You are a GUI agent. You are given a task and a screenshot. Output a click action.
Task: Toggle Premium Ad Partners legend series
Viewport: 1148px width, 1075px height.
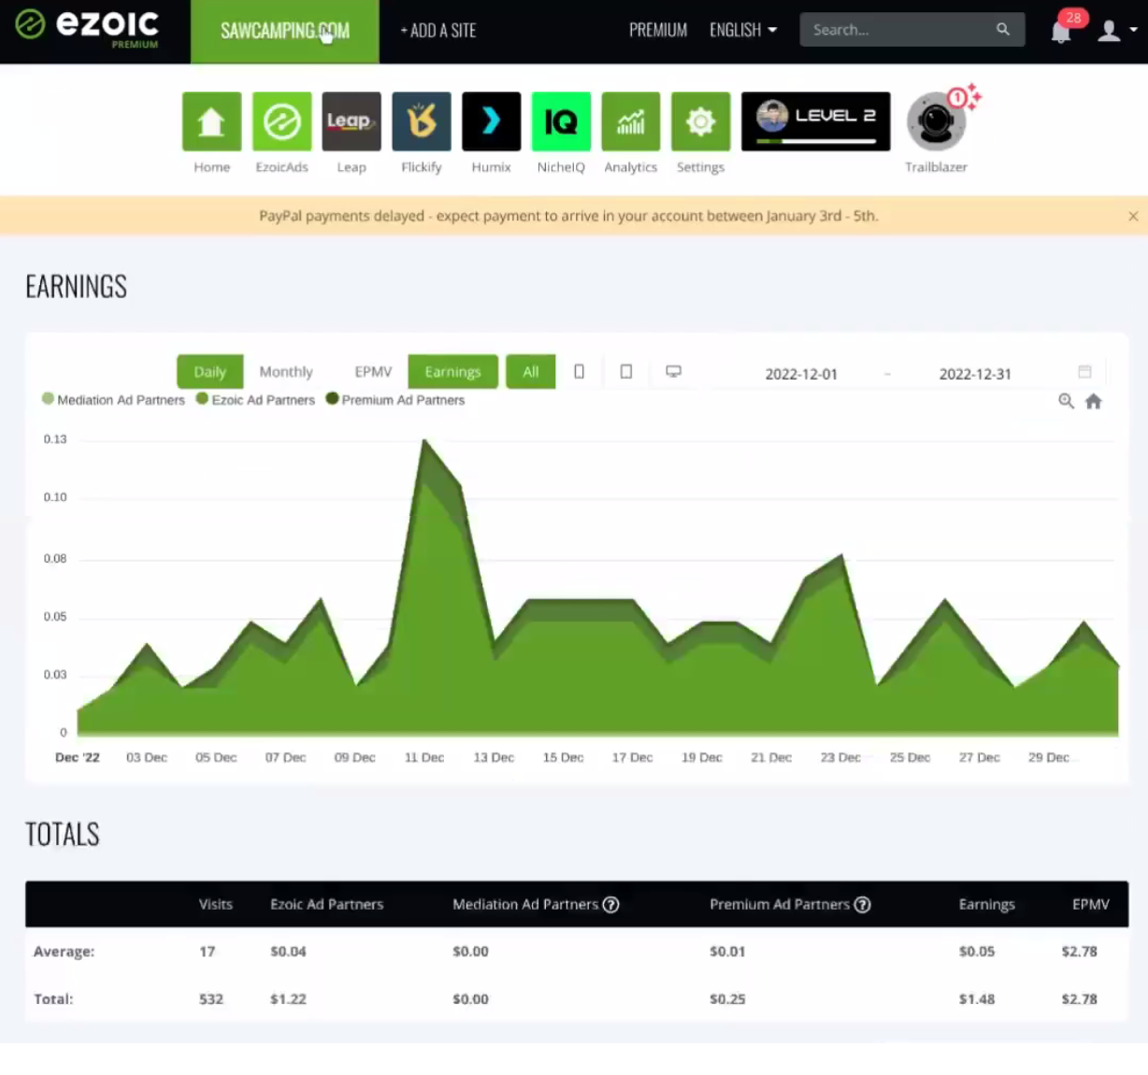point(395,399)
